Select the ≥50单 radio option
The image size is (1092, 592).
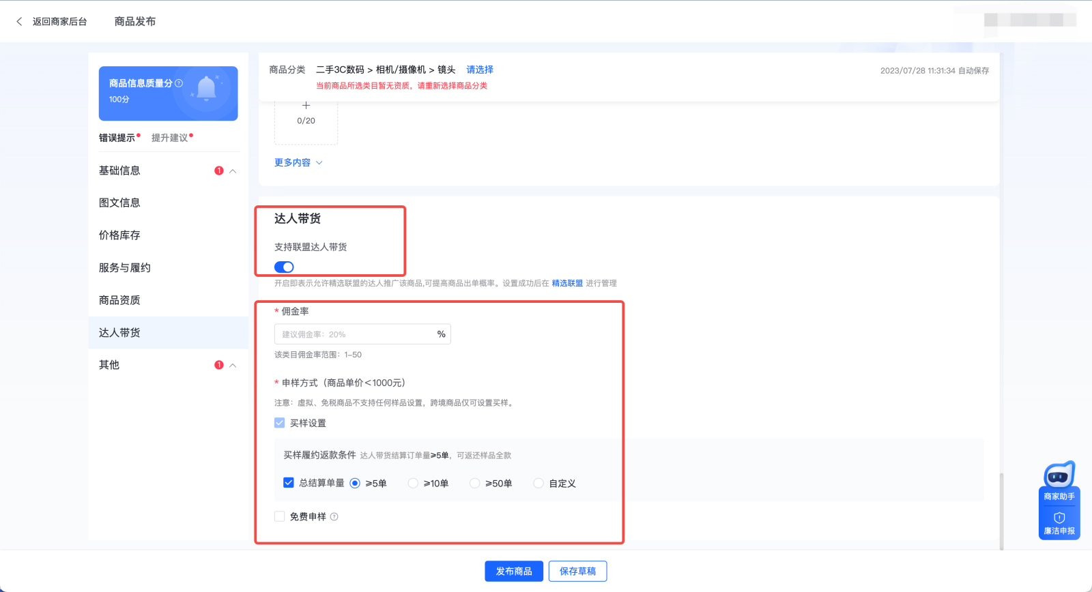pyautogui.click(x=475, y=483)
